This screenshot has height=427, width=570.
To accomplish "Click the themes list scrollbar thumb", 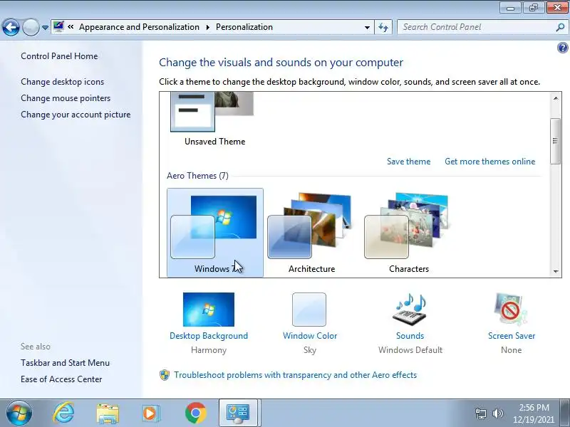I will (556, 141).
